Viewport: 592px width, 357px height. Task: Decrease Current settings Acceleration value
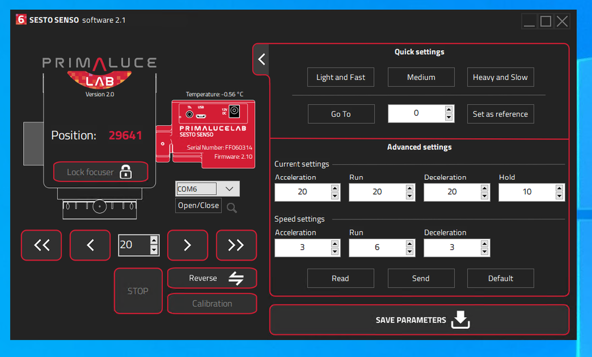(335, 196)
